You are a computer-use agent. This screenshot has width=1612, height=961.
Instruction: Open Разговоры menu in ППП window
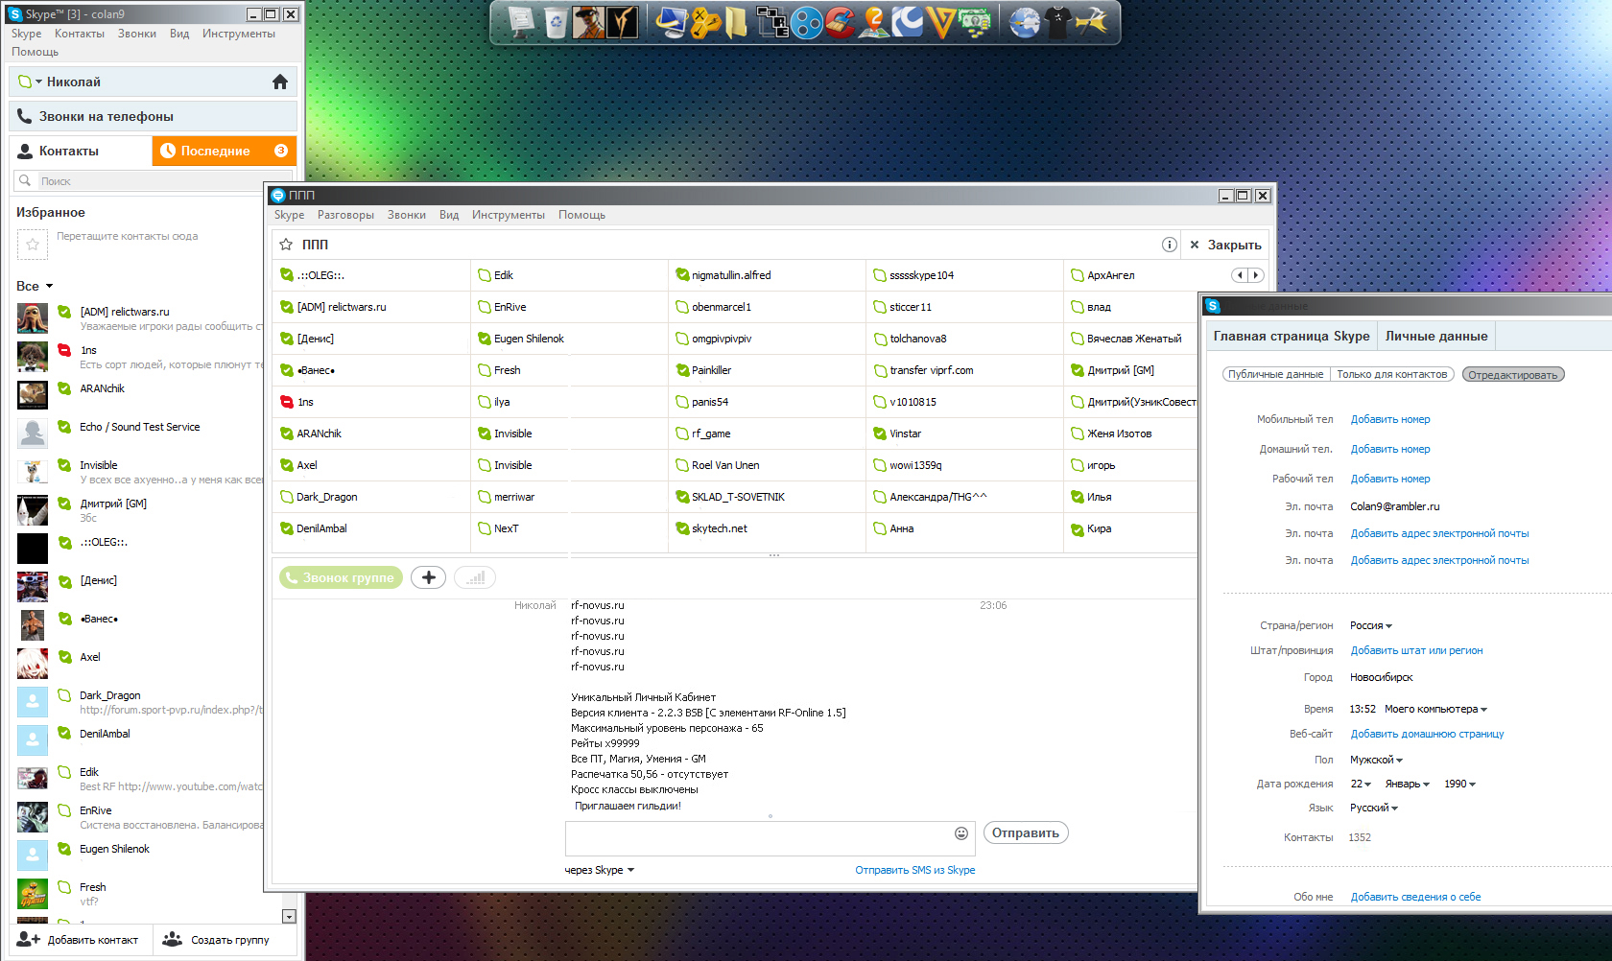coord(345,215)
